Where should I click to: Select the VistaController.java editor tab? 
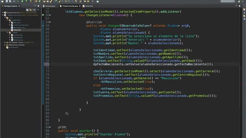[x=70, y=6]
